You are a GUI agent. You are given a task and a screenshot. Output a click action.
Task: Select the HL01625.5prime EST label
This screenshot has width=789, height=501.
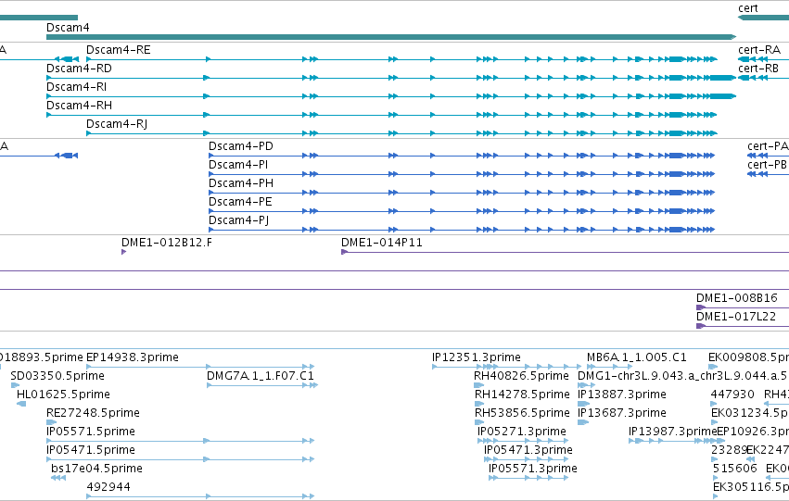(63, 395)
